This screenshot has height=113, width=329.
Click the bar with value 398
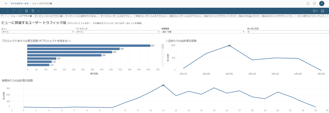(64, 55)
